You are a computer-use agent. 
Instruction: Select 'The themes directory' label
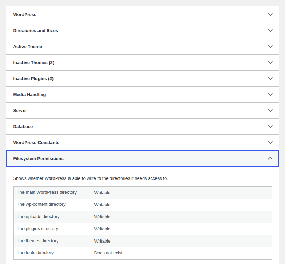click(x=37, y=241)
